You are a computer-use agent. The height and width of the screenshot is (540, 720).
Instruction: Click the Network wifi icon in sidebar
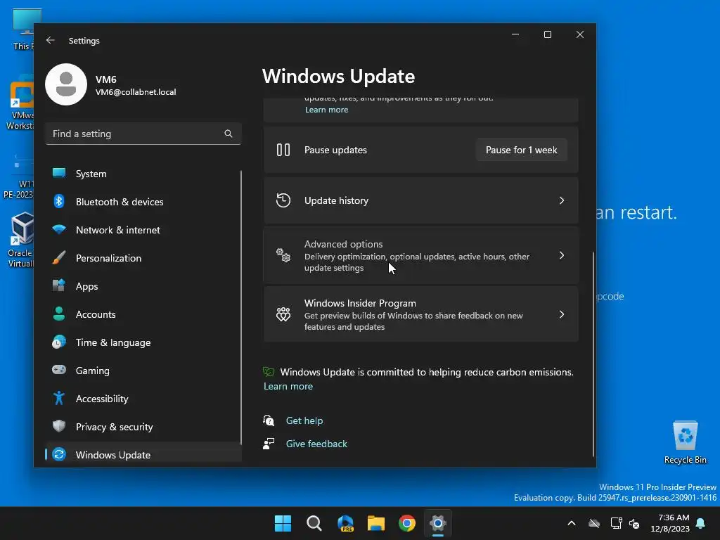coord(59,229)
